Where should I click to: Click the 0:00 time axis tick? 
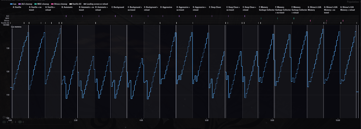point(10,120)
